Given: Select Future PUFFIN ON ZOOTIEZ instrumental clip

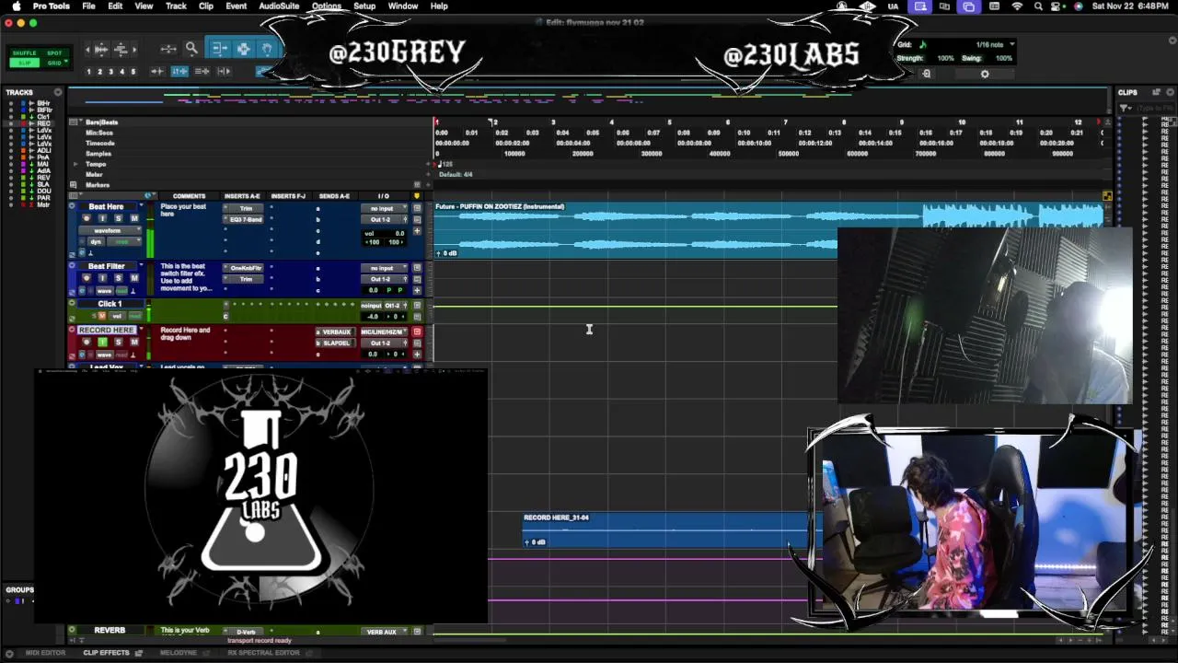Looking at the screenshot, I should (768, 229).
